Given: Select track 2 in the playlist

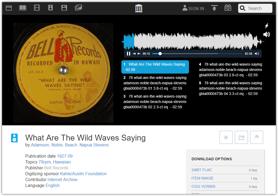Looking at the screenshot, I should pyautogui.click(x=155, y=83).
